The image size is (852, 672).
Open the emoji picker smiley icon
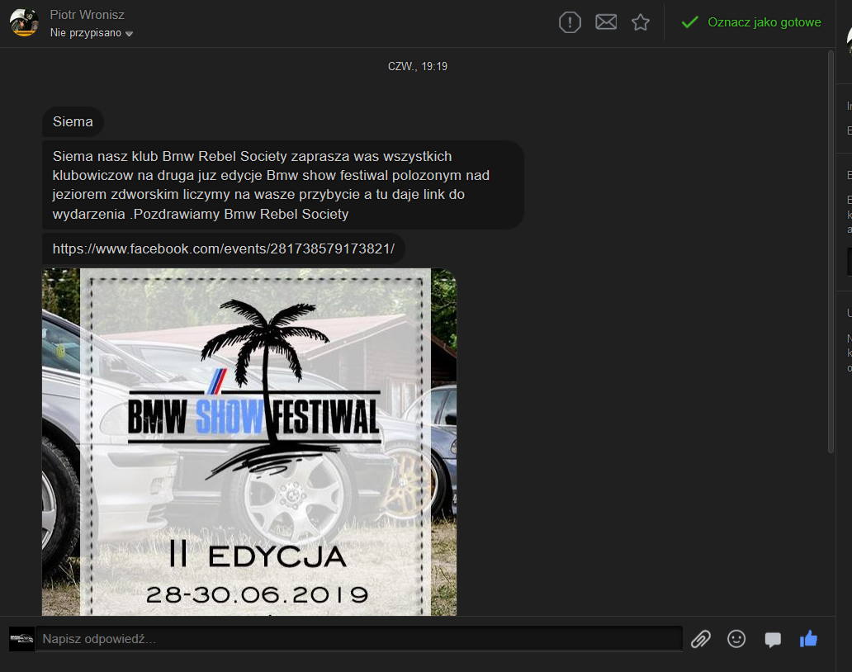coord(736,639)
